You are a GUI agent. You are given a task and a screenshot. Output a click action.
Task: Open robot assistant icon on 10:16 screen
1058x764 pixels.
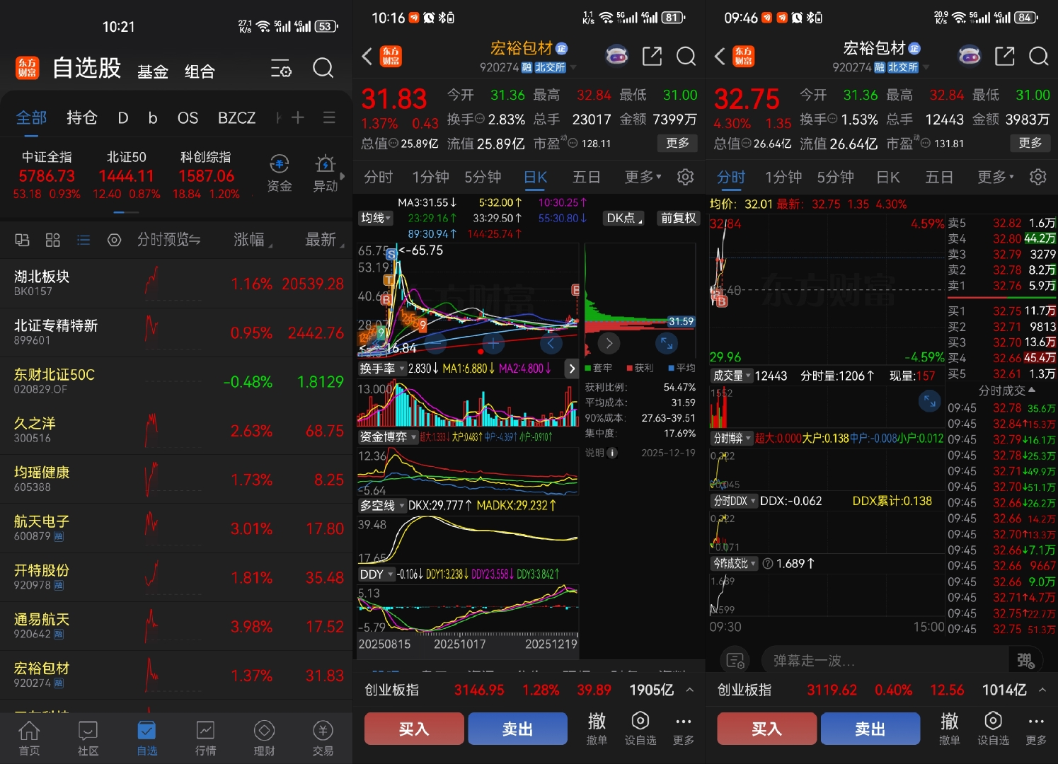click(617, 56)
